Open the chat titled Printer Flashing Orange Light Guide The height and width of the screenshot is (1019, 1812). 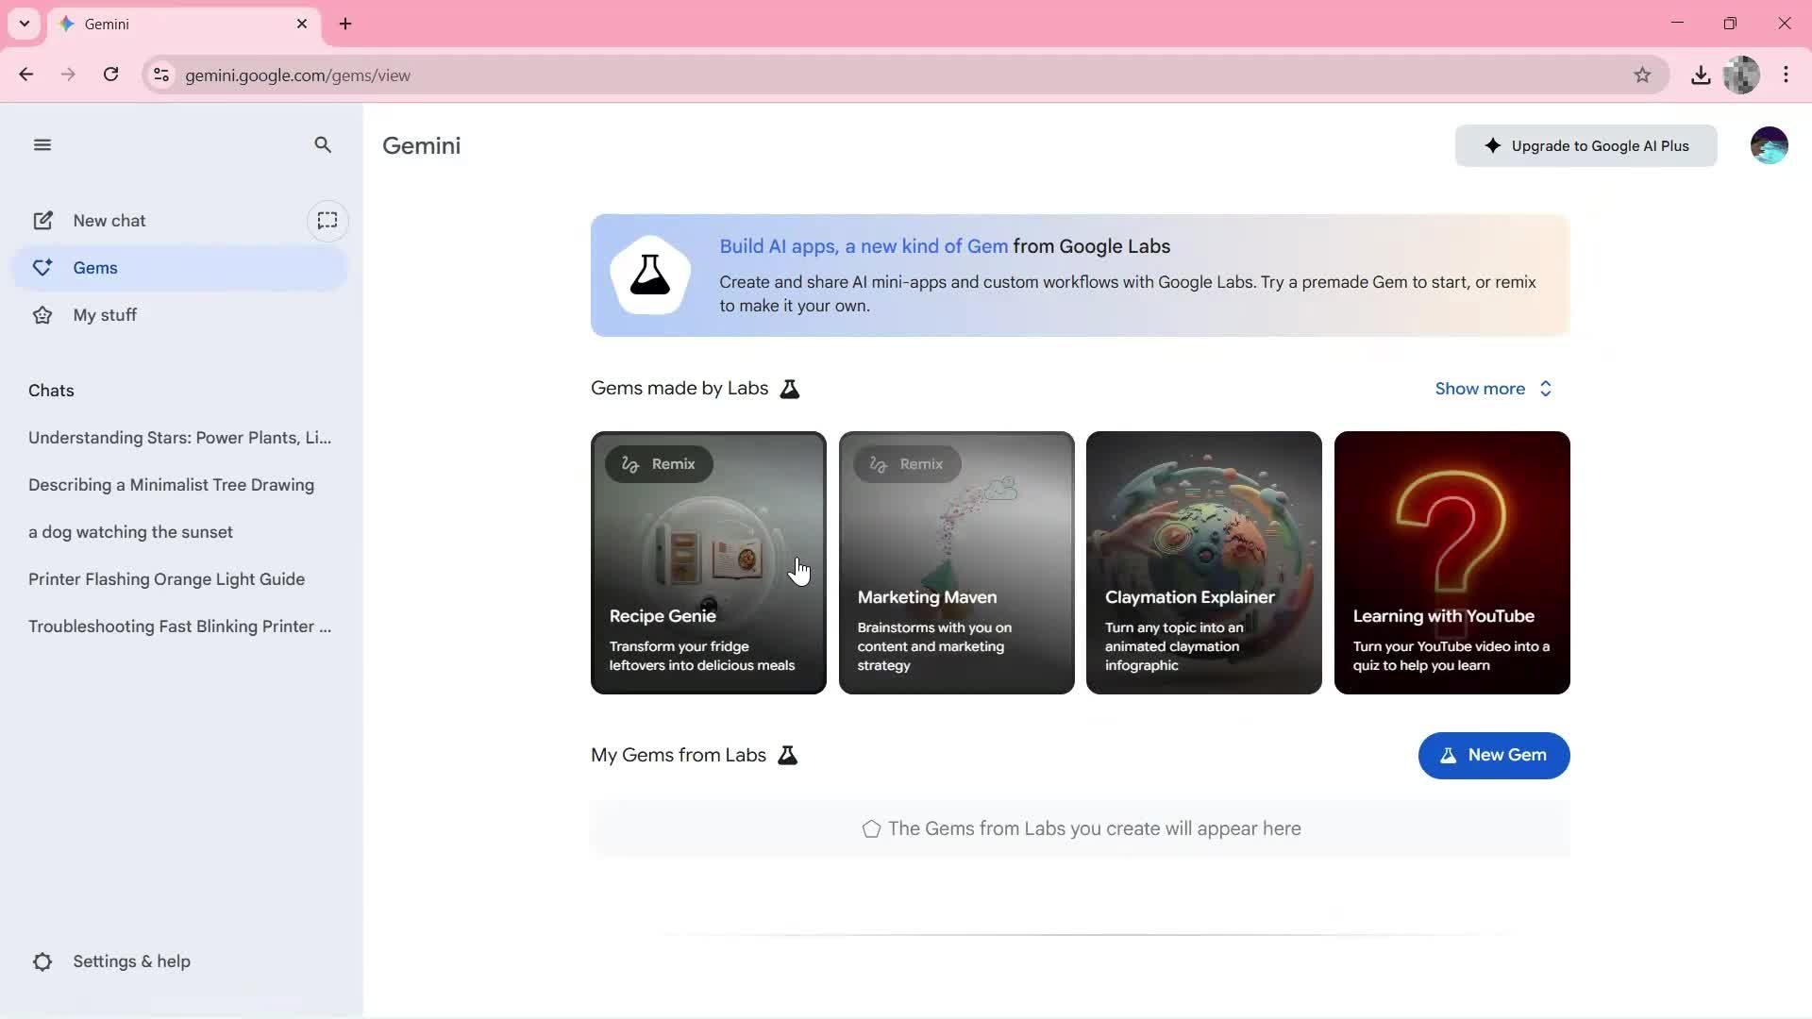point(166,578)
